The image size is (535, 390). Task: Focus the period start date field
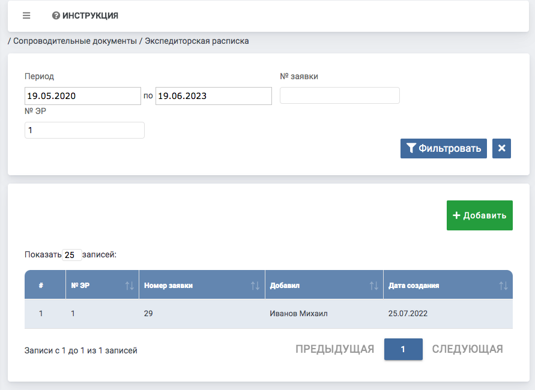[82, 96]
